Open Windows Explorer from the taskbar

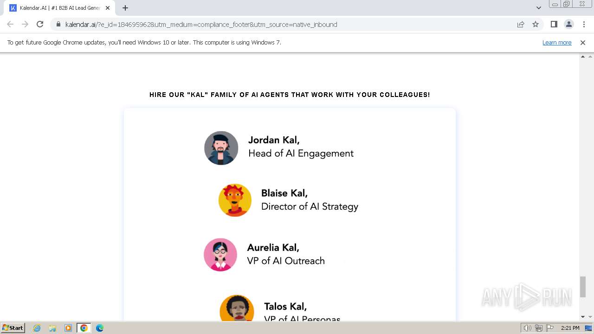tap(52, 328)
